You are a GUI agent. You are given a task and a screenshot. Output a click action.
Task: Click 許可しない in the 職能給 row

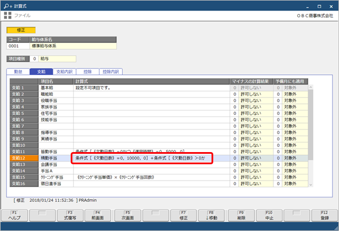[x=256, y=94]
